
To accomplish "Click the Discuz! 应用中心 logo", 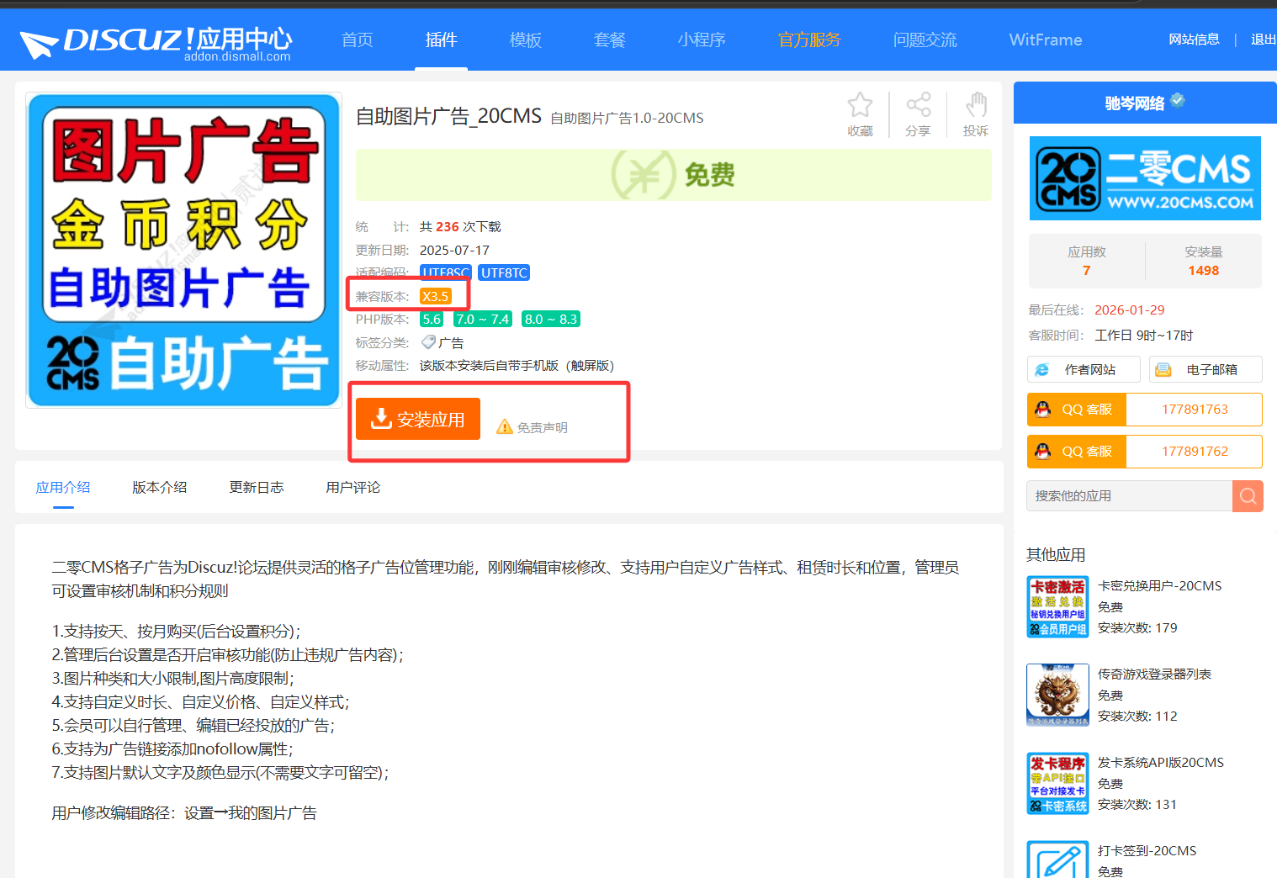I will 156,42.
